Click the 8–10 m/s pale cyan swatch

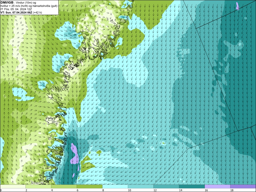pos(115,186)
